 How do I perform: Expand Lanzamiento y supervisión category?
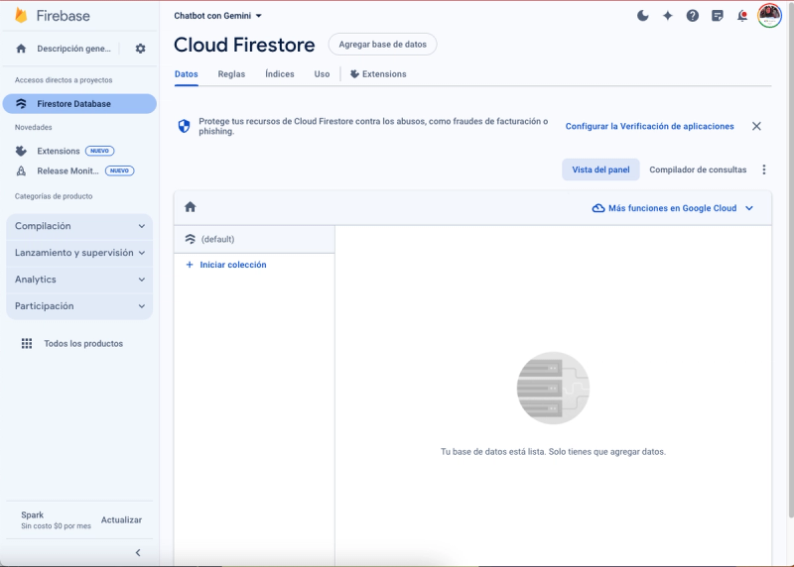tap(79, 253)
